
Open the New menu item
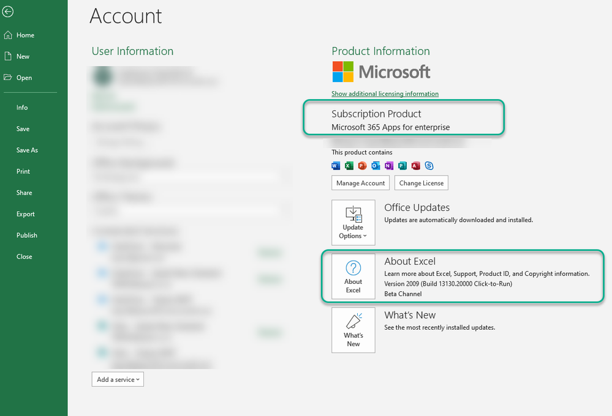click(x=23, y=56)
